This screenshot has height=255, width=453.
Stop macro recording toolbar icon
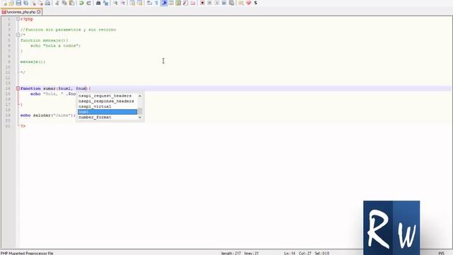(x=210, y=3)
